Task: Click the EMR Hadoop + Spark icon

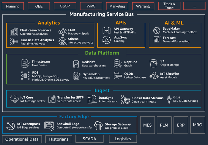Action: pyautogui.click(x=62, y=32)
